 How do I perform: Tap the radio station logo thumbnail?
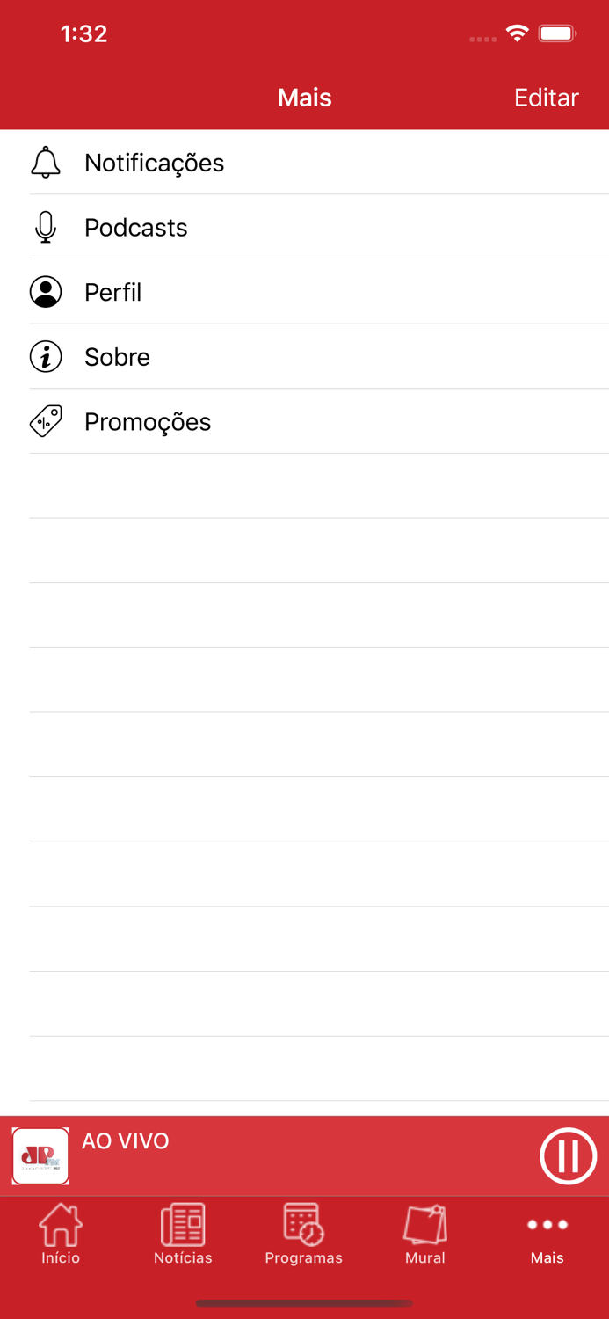41,1156
